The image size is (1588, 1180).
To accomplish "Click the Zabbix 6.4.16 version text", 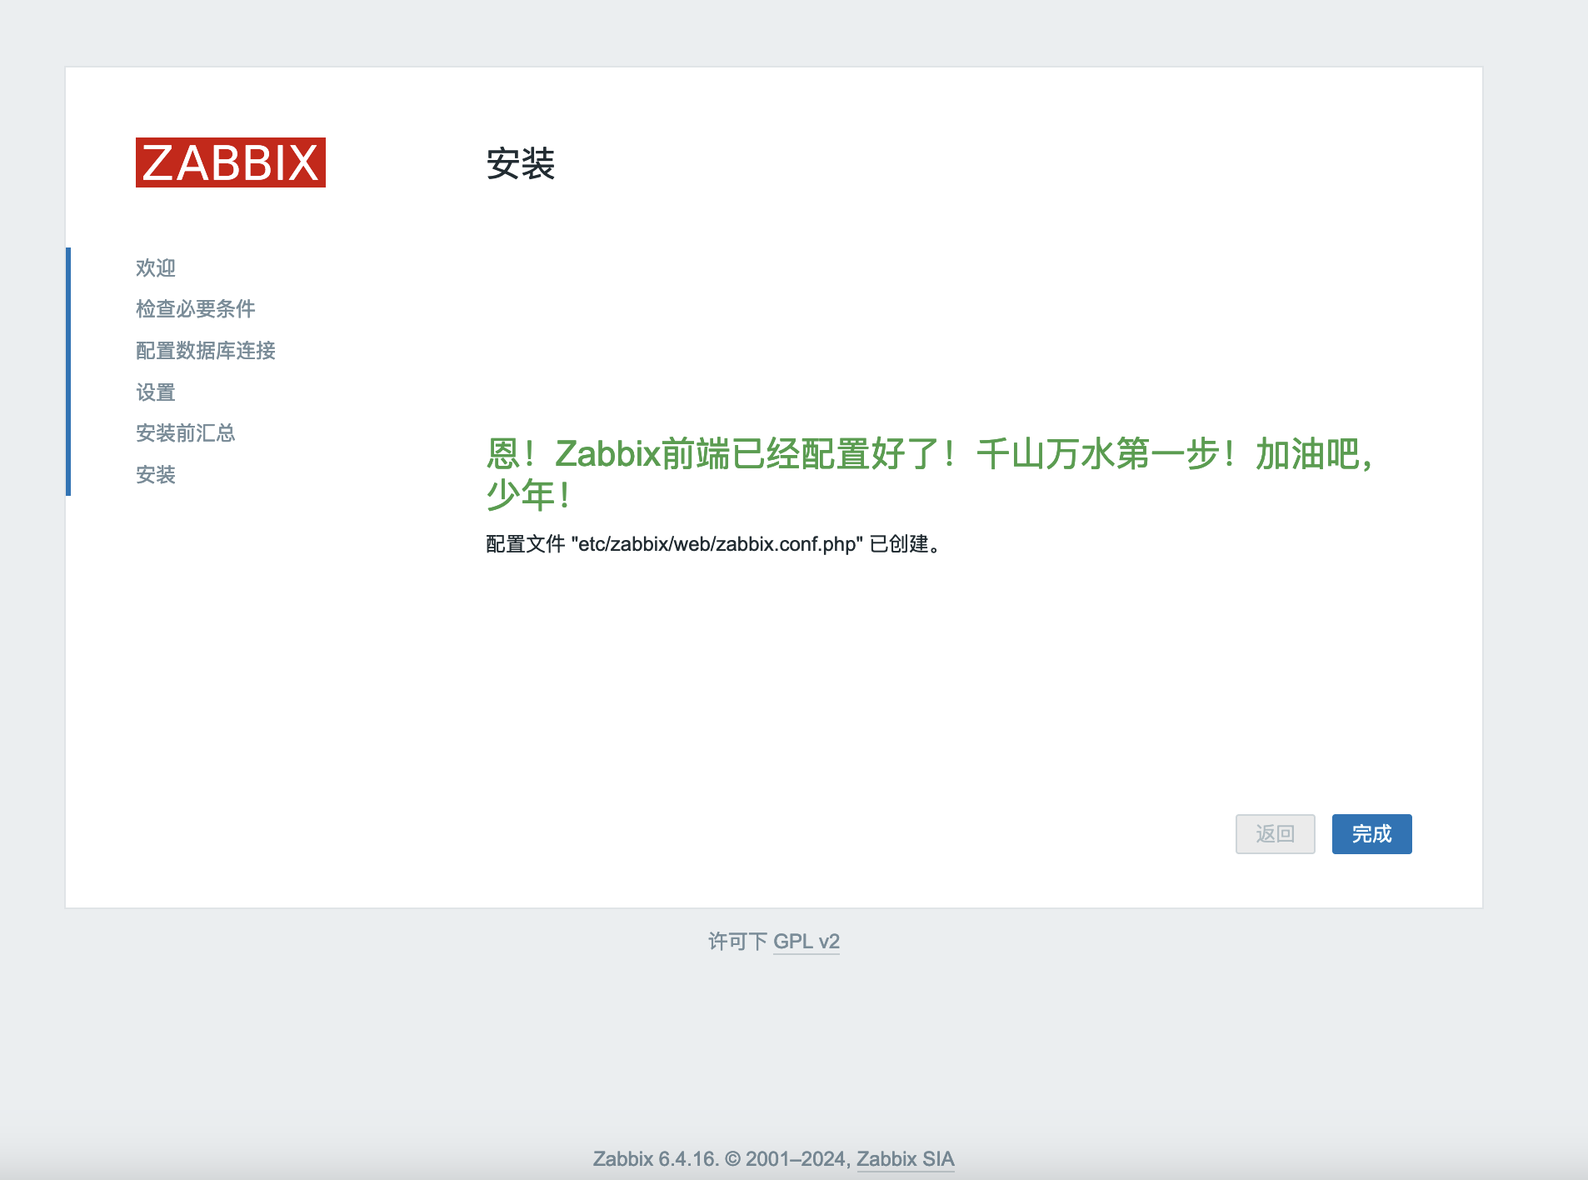I will pyautogui.click(x=656, y=1159).
